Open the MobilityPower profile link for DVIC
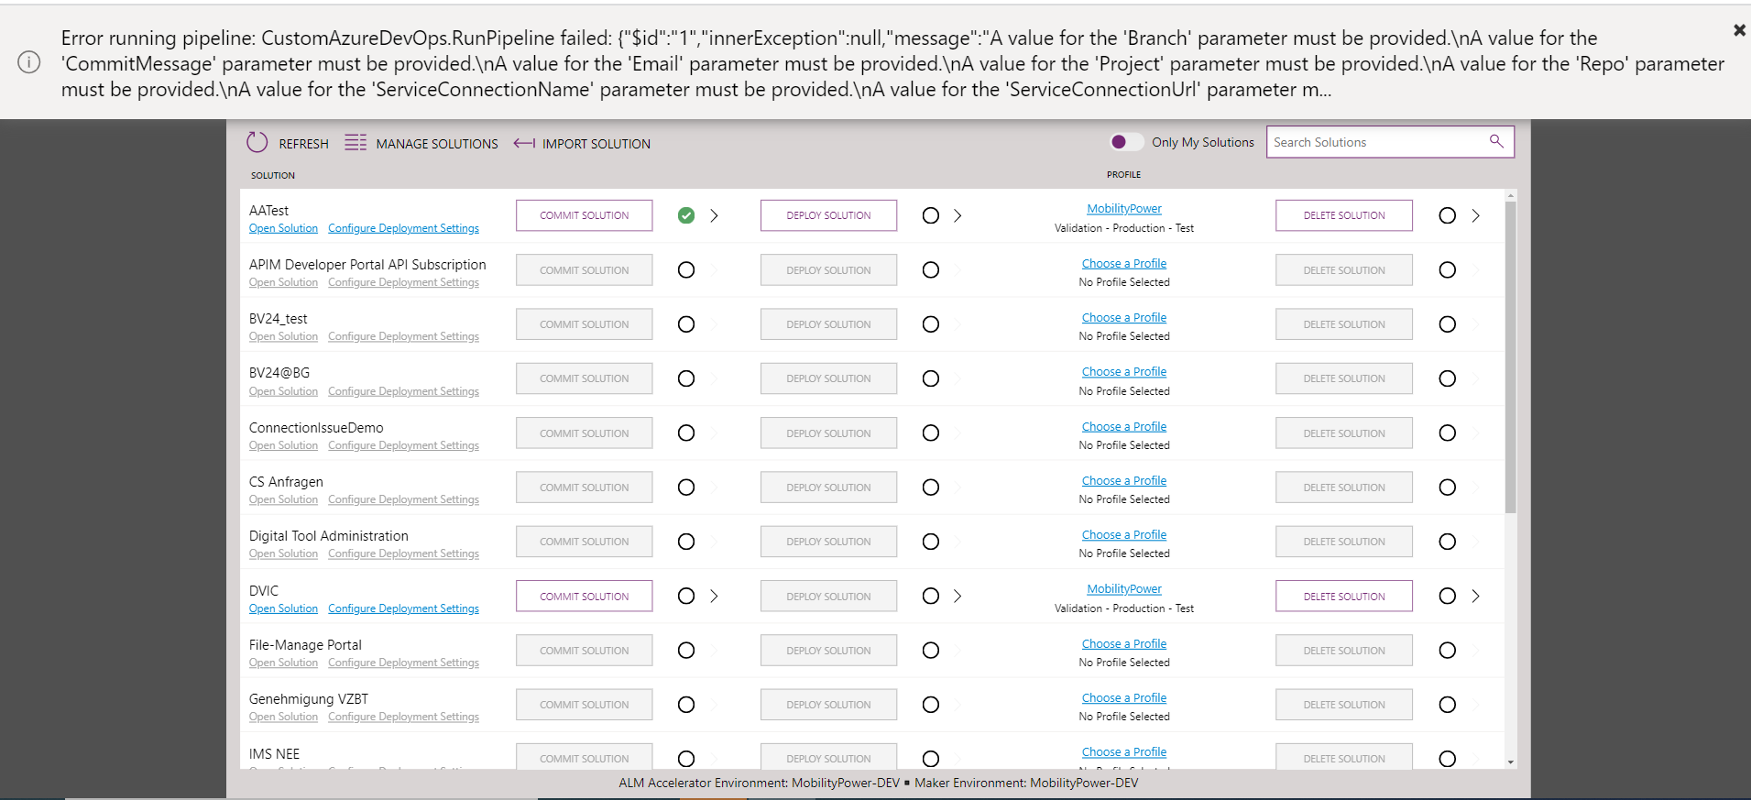1751x800 pixels. [x=1123, y=588]
